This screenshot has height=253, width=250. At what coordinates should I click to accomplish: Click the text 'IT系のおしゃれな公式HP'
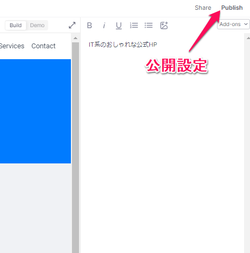click(123, 45)
